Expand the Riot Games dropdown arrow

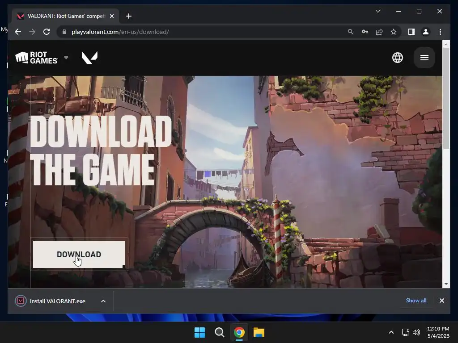pyautogui.click(x=66, y=58)
